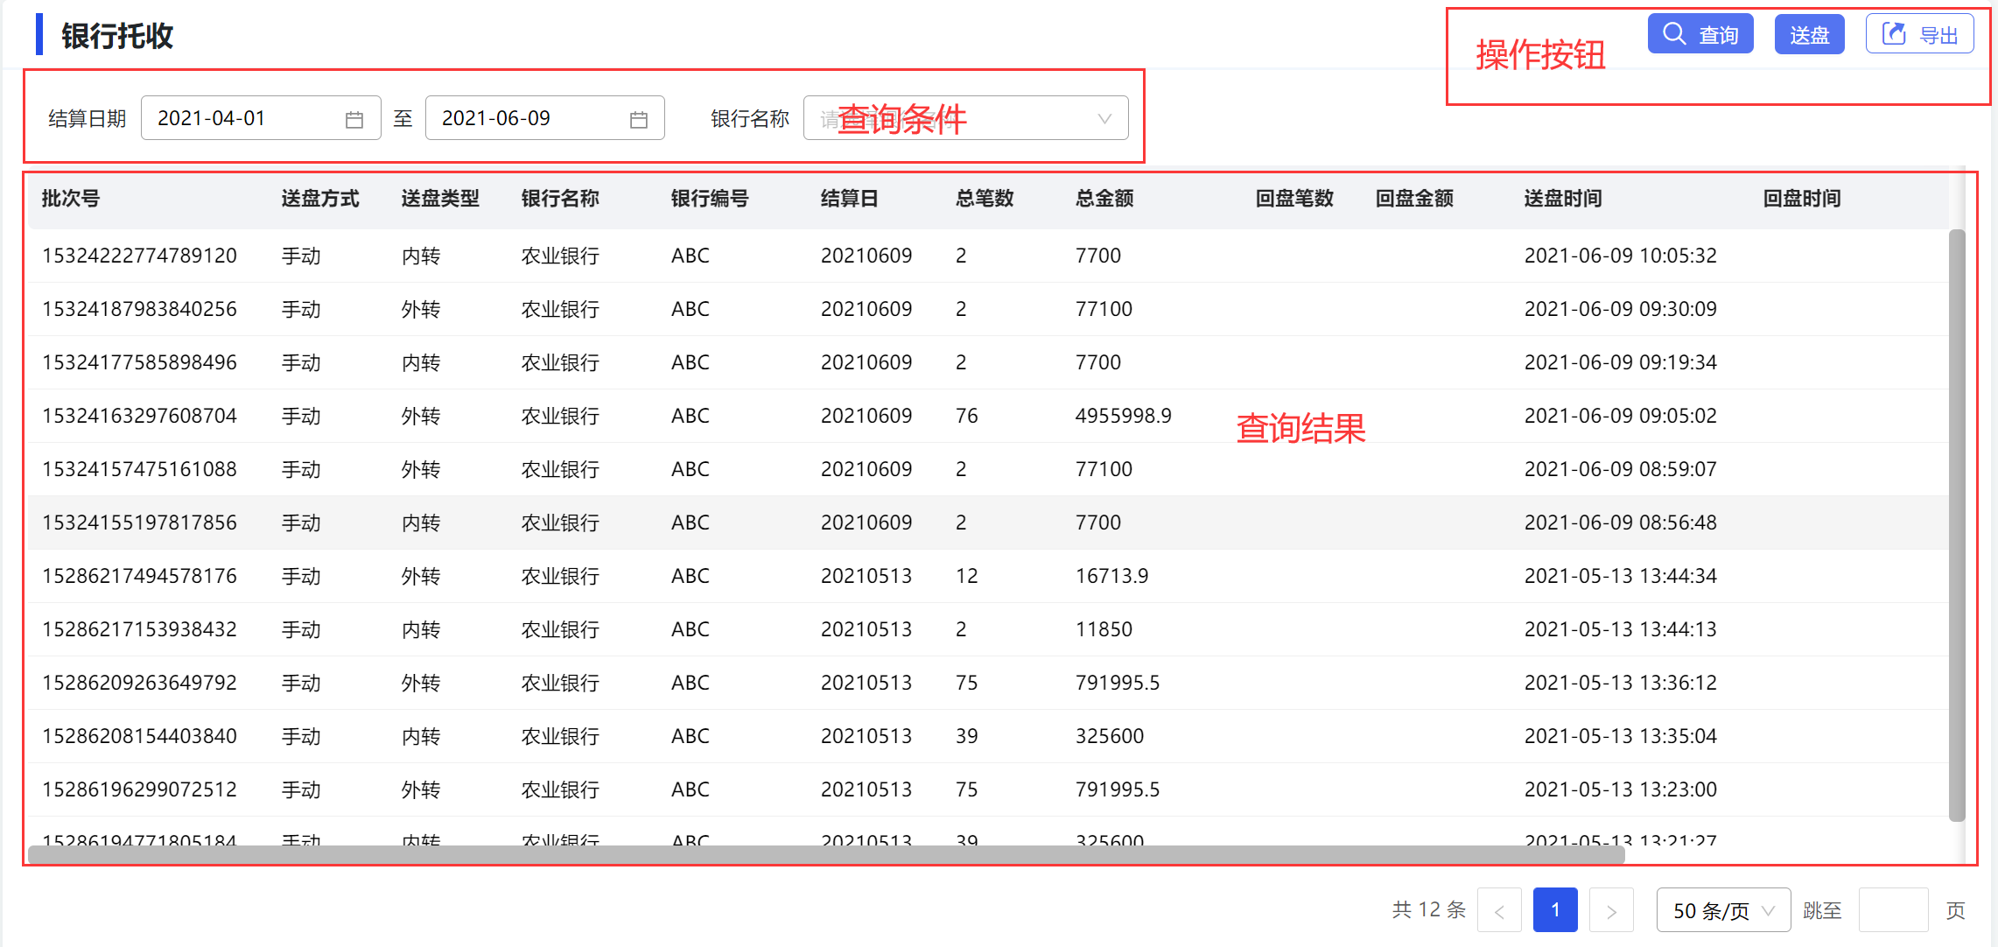Go to next page arrow

1611,910
